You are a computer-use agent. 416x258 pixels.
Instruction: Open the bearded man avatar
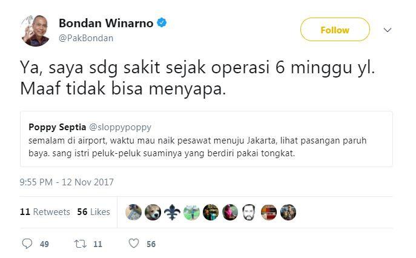click(249, 212)
